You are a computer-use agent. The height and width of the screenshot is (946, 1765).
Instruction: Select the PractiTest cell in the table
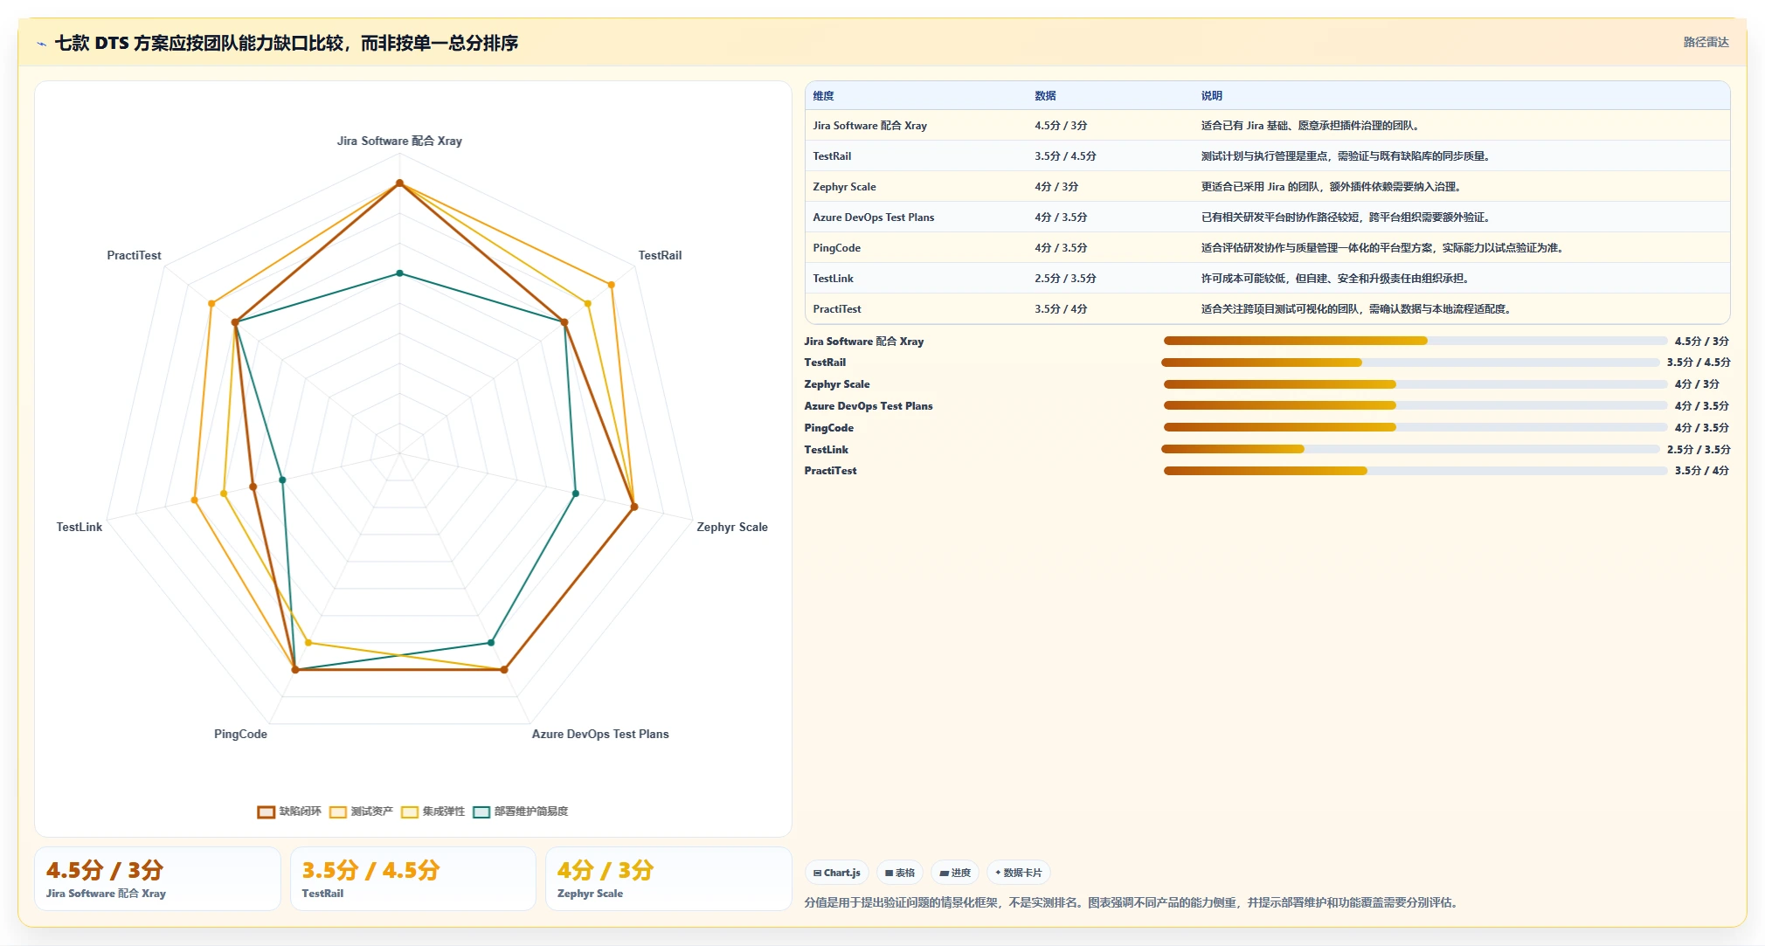(916, 309)
